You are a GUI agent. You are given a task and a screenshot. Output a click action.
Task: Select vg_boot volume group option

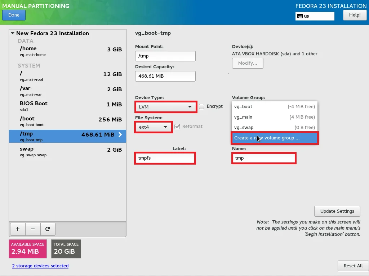pyautogui.click(x=274, y=106)
